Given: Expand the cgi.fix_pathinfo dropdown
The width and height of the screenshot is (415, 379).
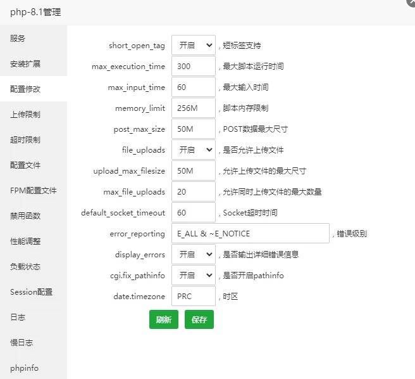Looking at the screenshot, I should [194, 275].
